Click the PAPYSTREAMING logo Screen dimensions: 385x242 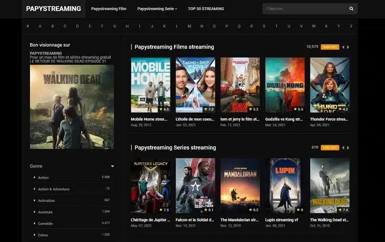[x=53, y=8]
